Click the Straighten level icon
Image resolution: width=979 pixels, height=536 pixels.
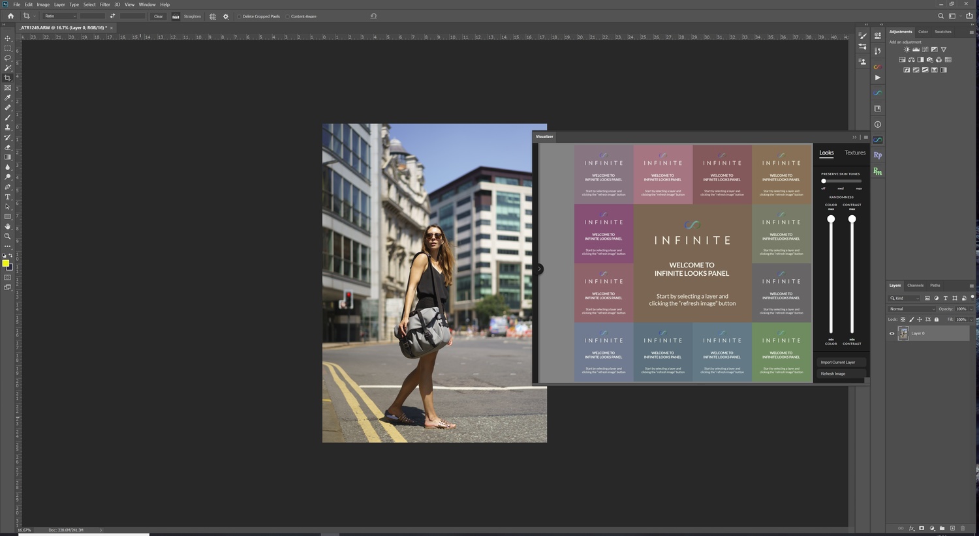[x=176, y=16]
